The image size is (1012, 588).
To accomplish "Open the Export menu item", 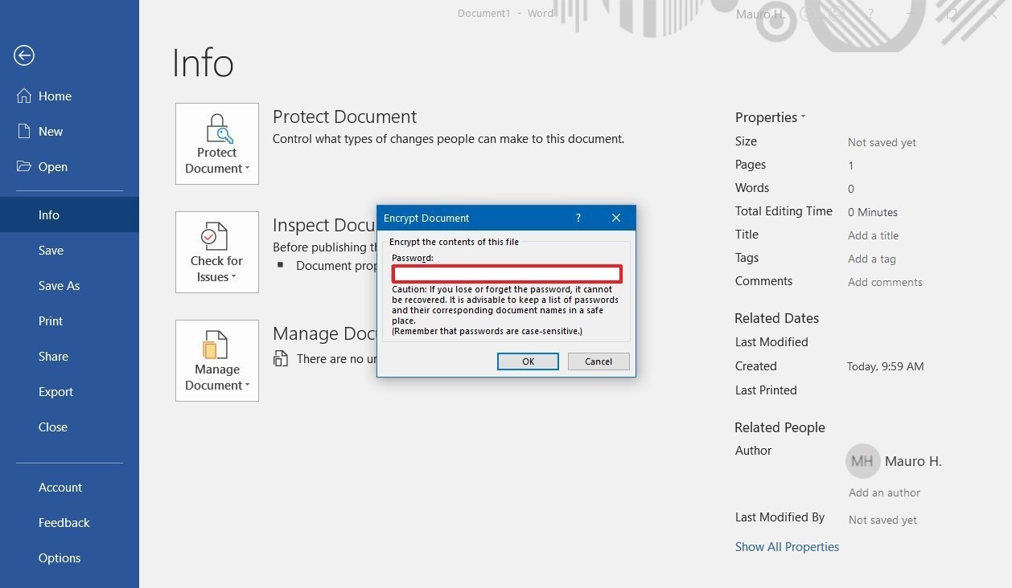I will click(56, 391).
